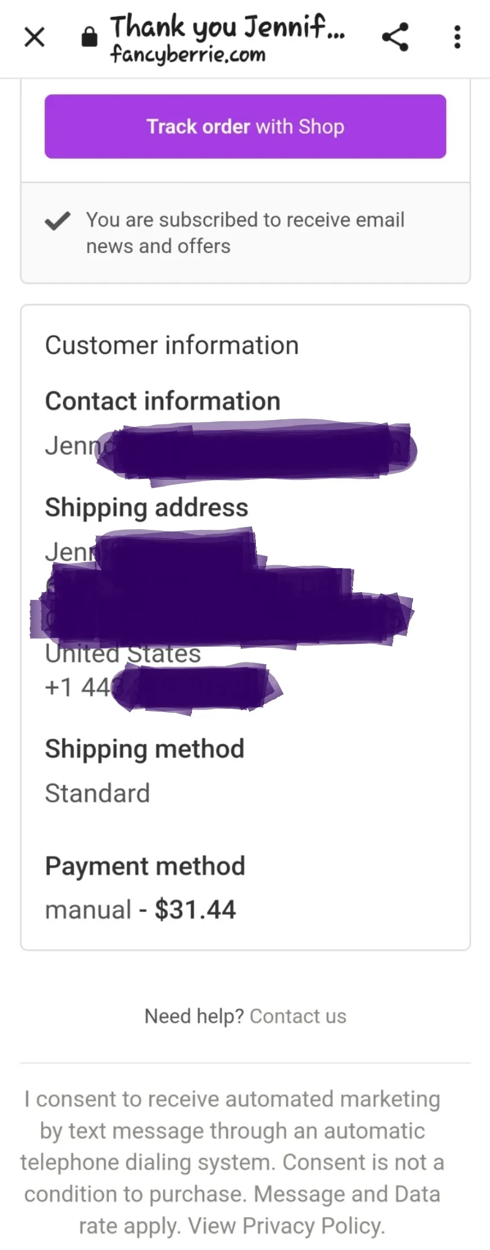Open the View Privacy Policy link
Viewport: 490px width, 1250px height.
coord(286,1226)
